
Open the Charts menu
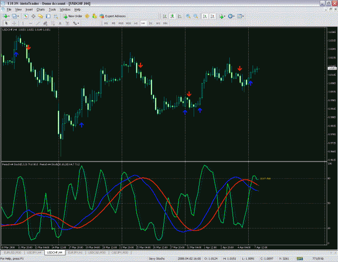coord(41,10)
